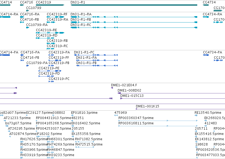This screenshot has width=225, height=159.
Task: Select protein CG42319-PF label
Action: (x=59, y=58)
